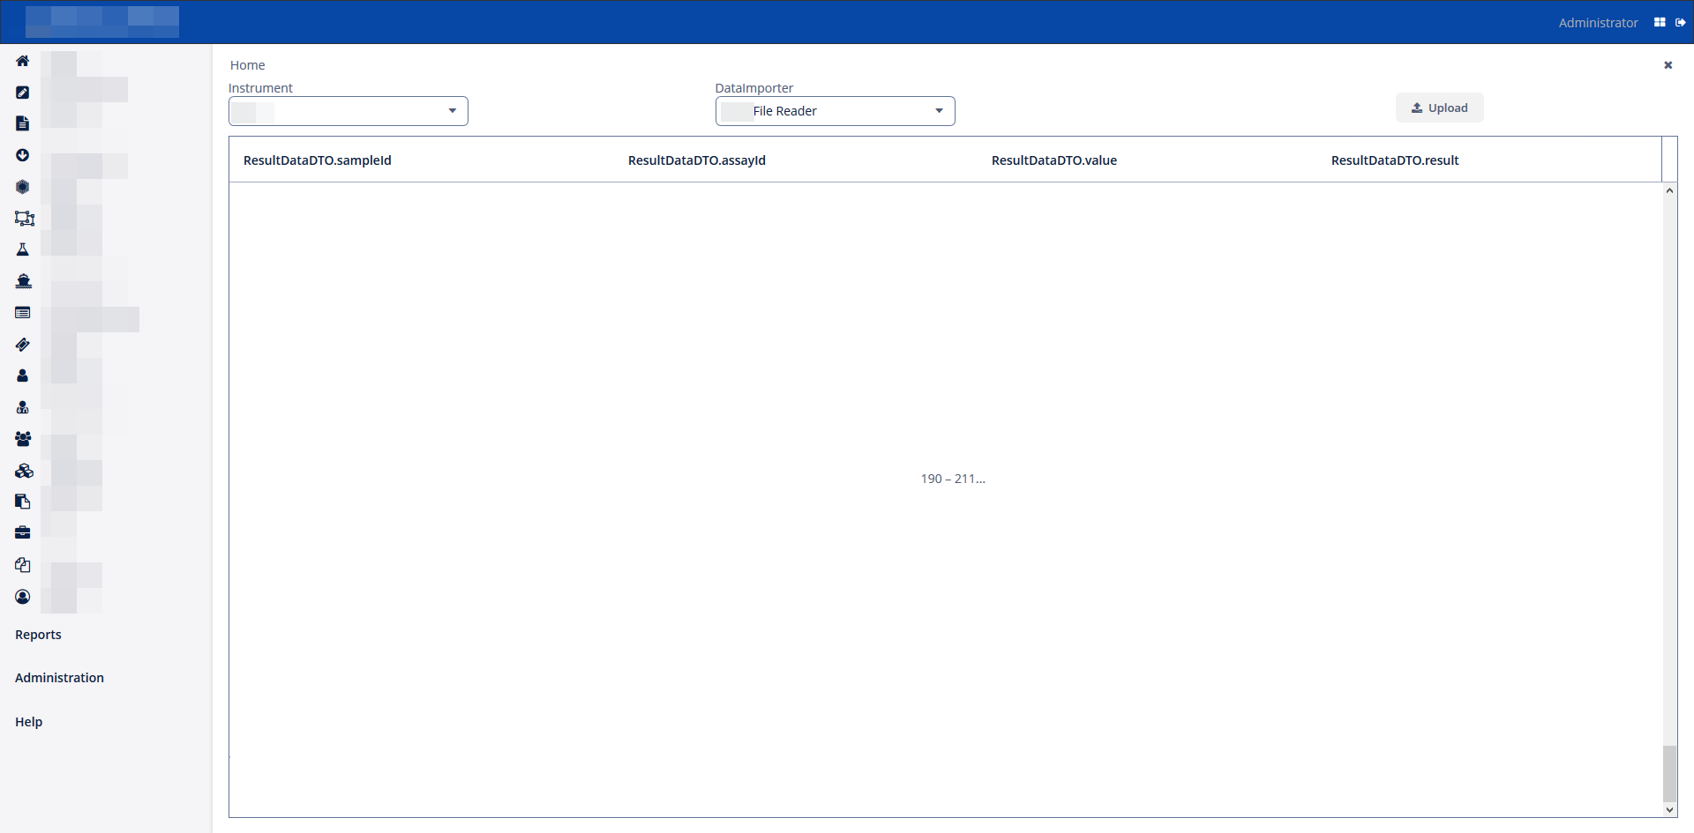The height and width of the screenshot is (833, 1694).
Task: Select the stacked cubes icon in sidebar
Action: coord(24,471)
